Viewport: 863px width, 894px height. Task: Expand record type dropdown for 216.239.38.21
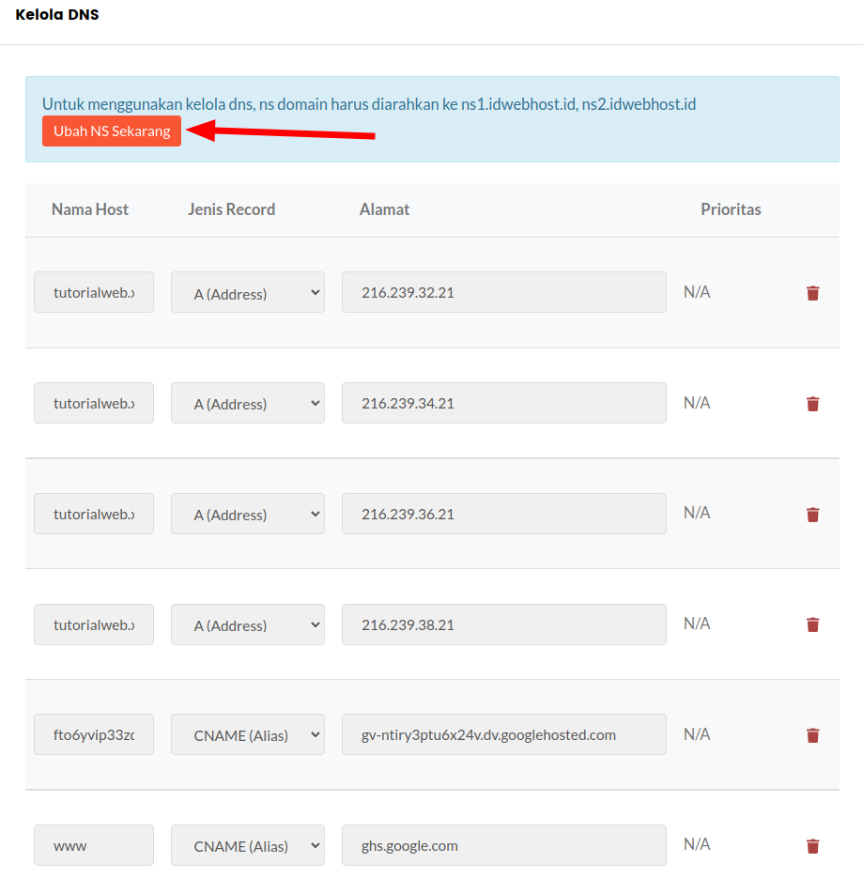click(248, 624)
